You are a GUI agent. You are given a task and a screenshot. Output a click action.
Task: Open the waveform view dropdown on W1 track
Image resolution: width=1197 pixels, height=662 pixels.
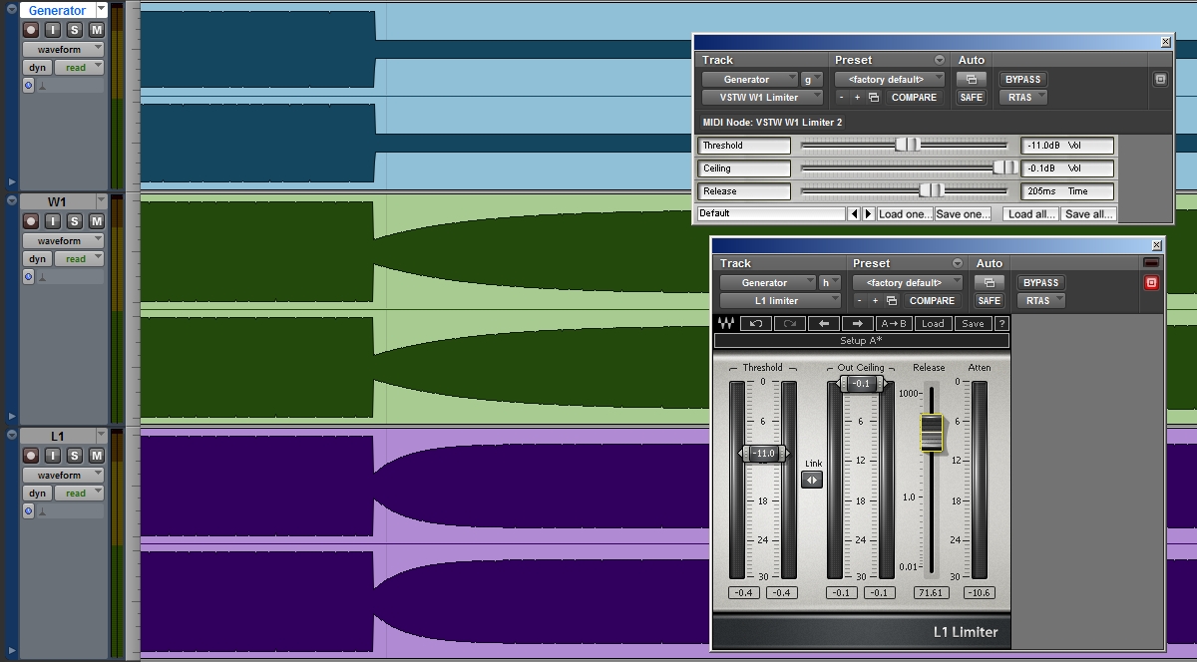[64, 241]
